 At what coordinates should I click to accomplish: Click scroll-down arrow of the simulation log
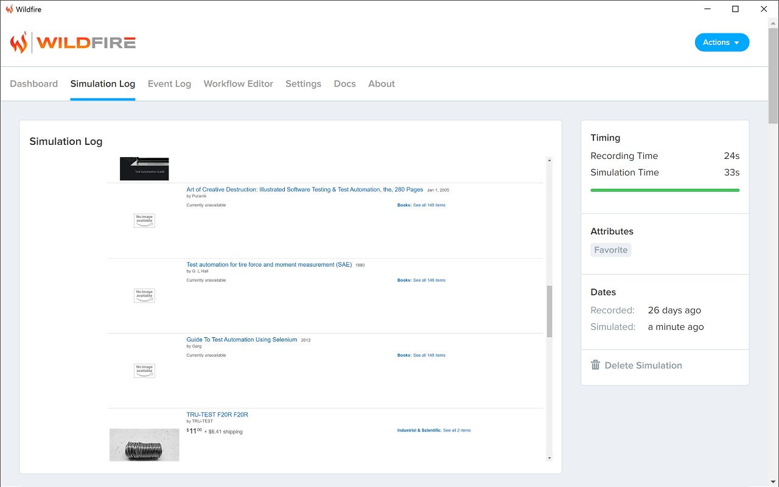pyautogui.click(x=550, y=458)
